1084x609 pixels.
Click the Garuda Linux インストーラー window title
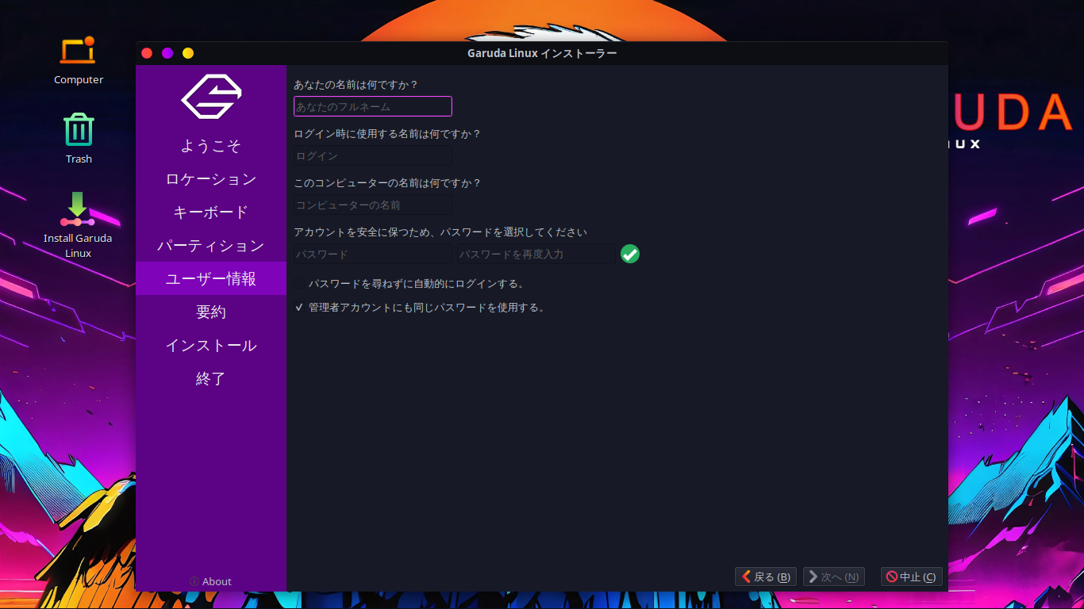[x=542, y=53]
